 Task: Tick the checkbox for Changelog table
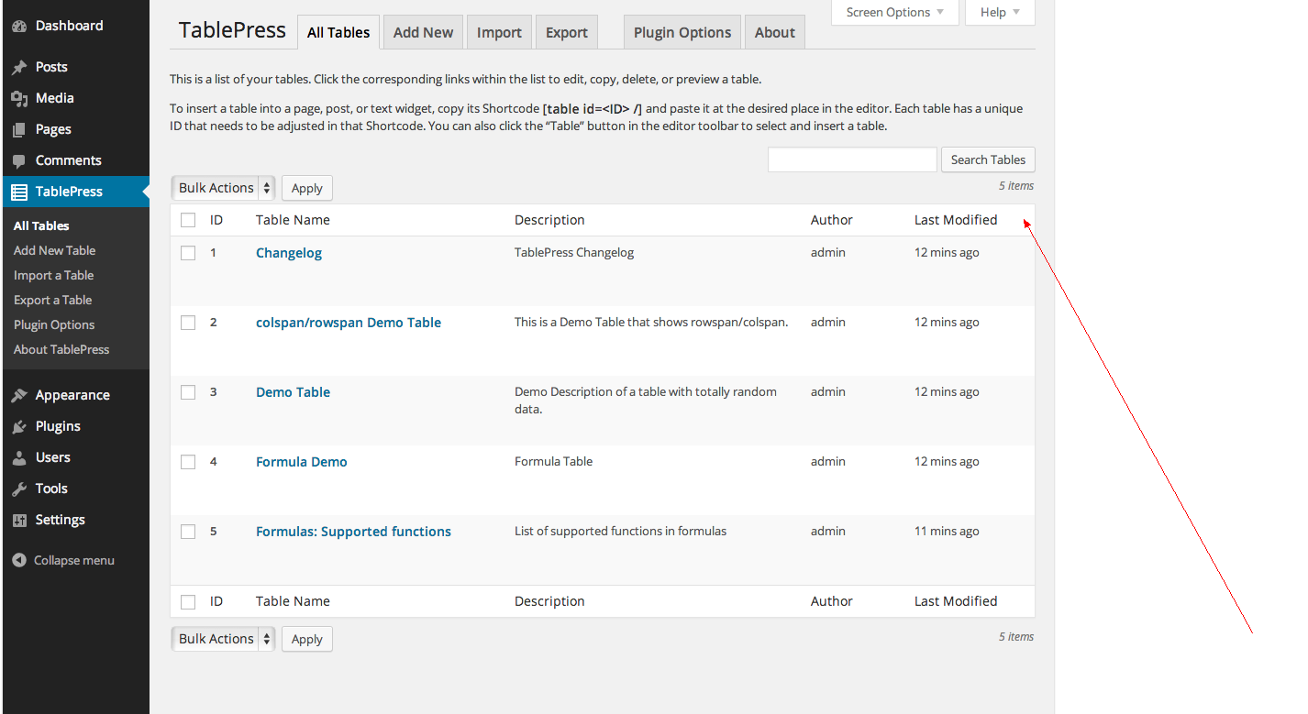click(188, 253)
